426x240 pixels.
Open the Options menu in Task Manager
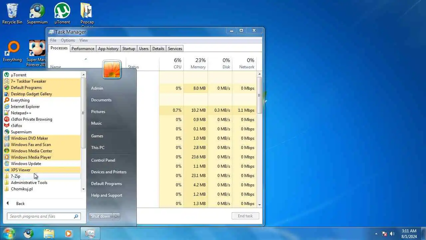pos(68,40)
